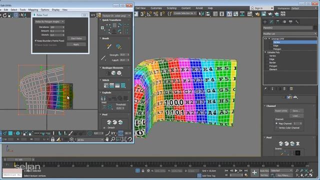Viewport: 320px width, 180px height.
Task: Open the Utilities wrench tab icon
Action: pyautogui.click(x=297, y=22)
